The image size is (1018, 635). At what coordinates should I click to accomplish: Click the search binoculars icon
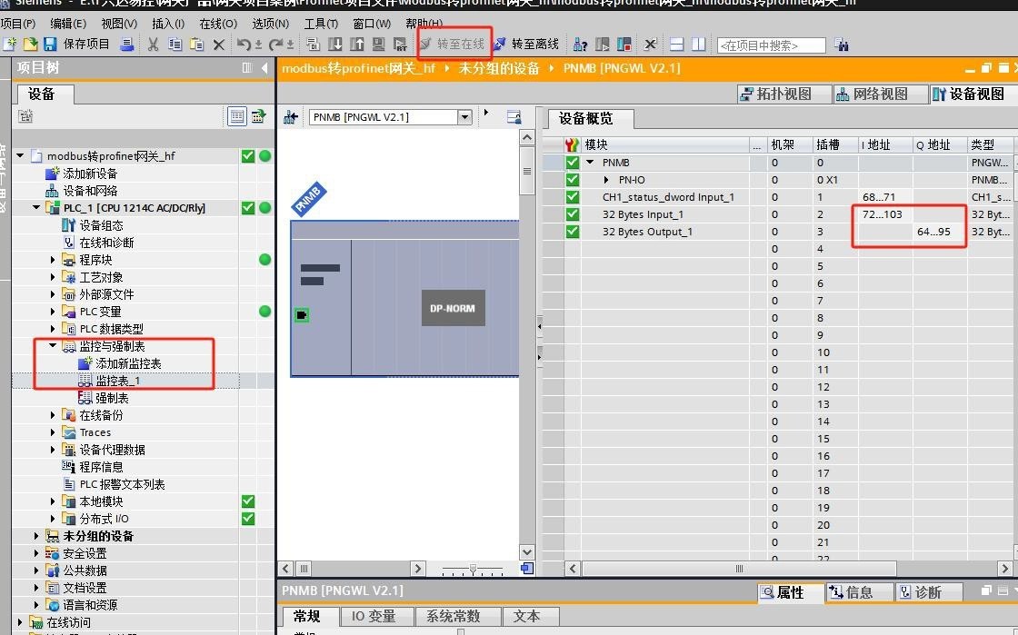coord(841,45)
